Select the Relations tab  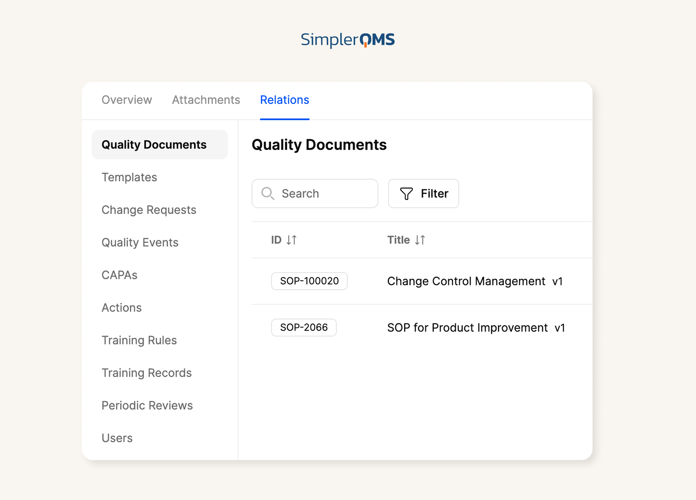[285, 100]
